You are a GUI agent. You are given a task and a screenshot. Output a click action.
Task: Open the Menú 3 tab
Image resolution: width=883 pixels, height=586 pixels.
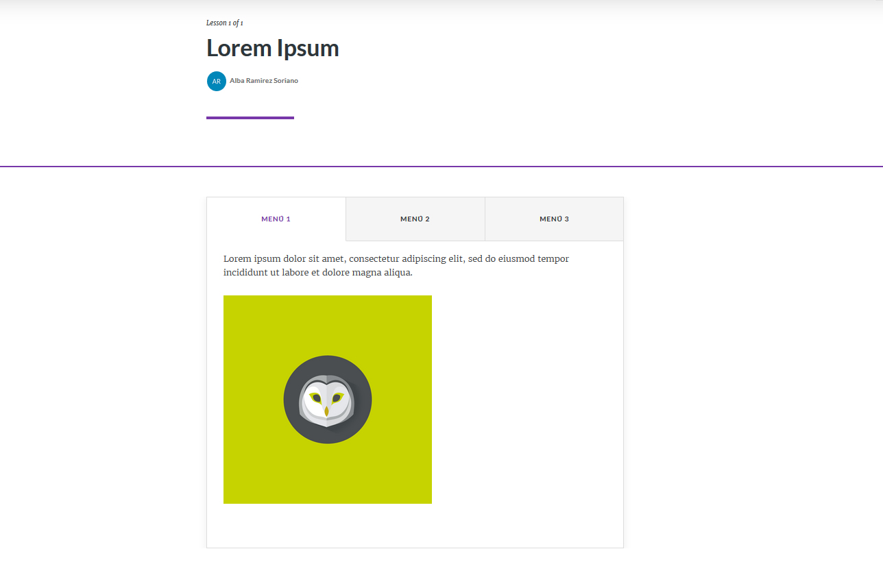554,219
